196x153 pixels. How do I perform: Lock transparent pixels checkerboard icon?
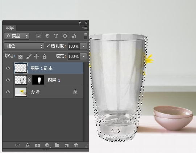pos(21,56)
